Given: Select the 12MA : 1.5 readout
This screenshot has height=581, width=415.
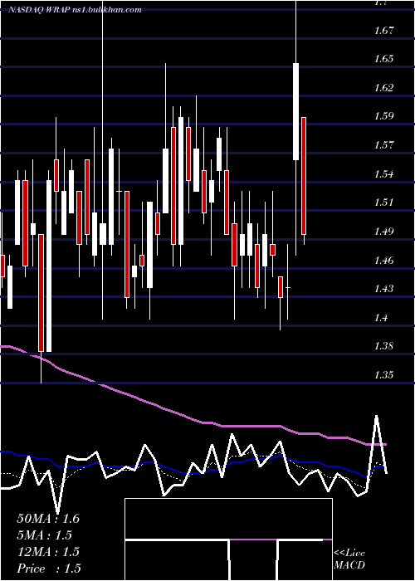Looking at the screenshot, I should pyautogui.click(x=48, y=552).
